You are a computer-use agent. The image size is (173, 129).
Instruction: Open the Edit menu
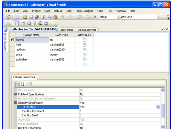[16, 11]
